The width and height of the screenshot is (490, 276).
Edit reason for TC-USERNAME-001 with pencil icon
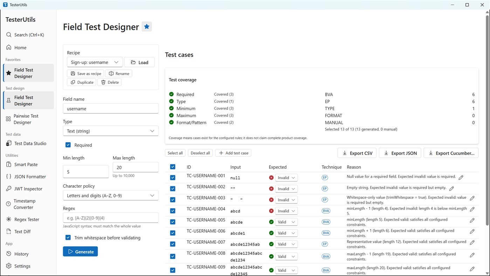[x=461, y=177]
